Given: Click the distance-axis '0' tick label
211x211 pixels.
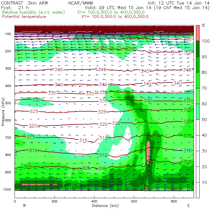Looking at the screenshot, I should point(15,201).
